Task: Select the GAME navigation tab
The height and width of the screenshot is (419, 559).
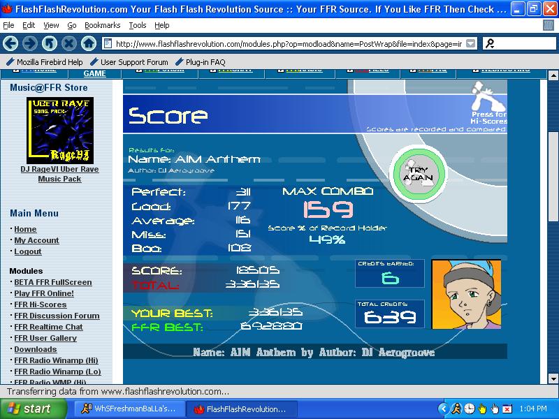Action: pos(94,73)
